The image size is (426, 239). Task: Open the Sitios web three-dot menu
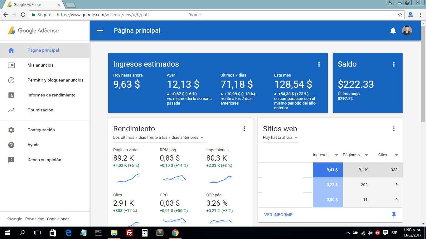pyautogui.click(x=394, y=129)
